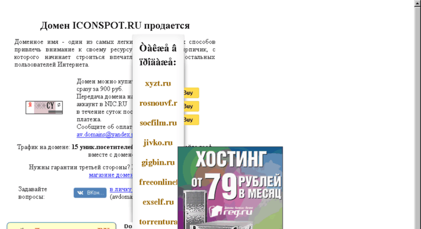
Task: Click the Buy button beside xyzt.ru
Action: (191, 93)
